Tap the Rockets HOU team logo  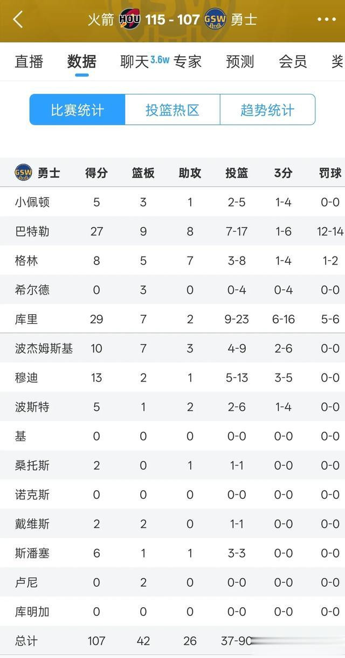click(130, 19)
